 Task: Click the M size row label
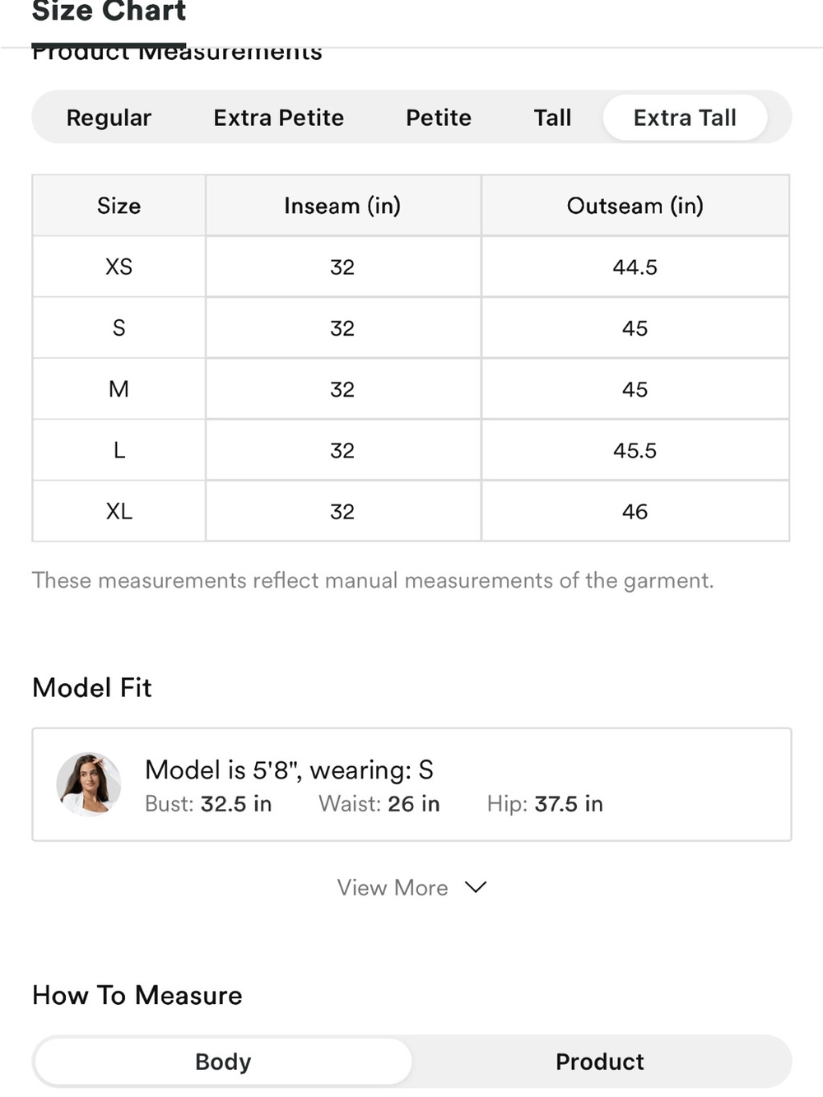click(119, 388)
